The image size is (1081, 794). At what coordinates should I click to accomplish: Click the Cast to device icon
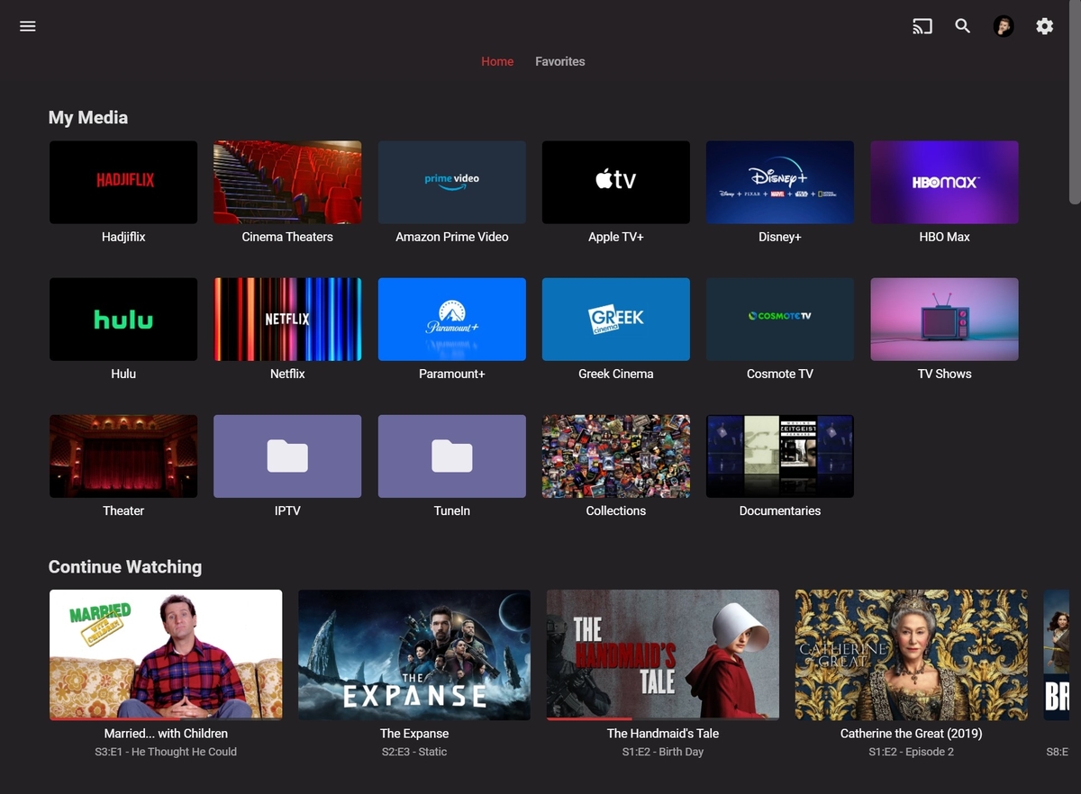(922, 26)
